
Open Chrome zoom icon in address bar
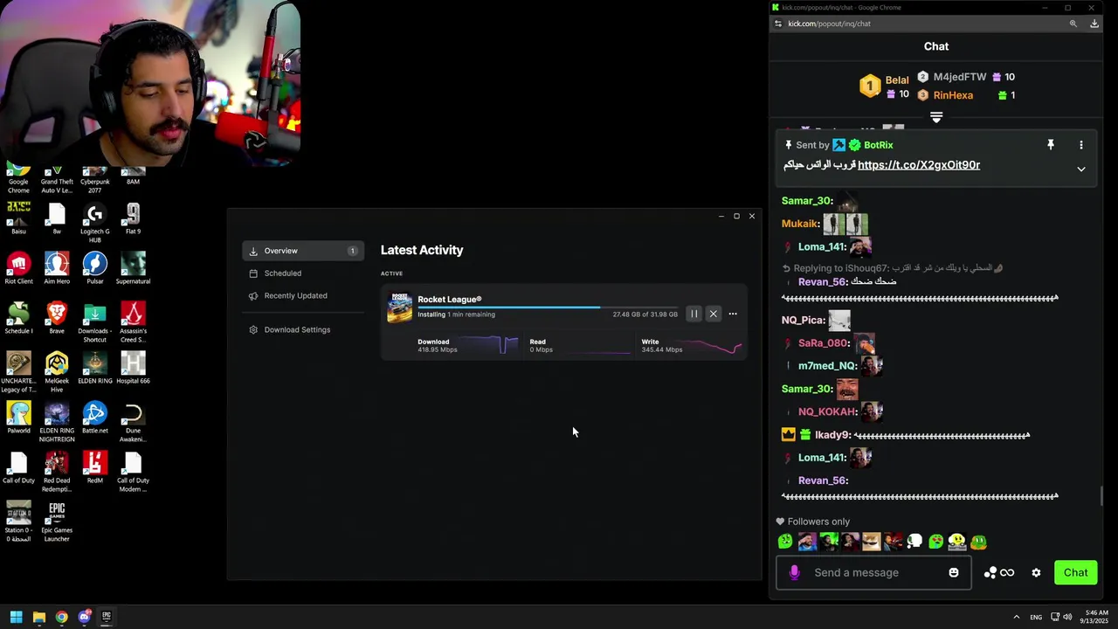[x=1073, y=24]
